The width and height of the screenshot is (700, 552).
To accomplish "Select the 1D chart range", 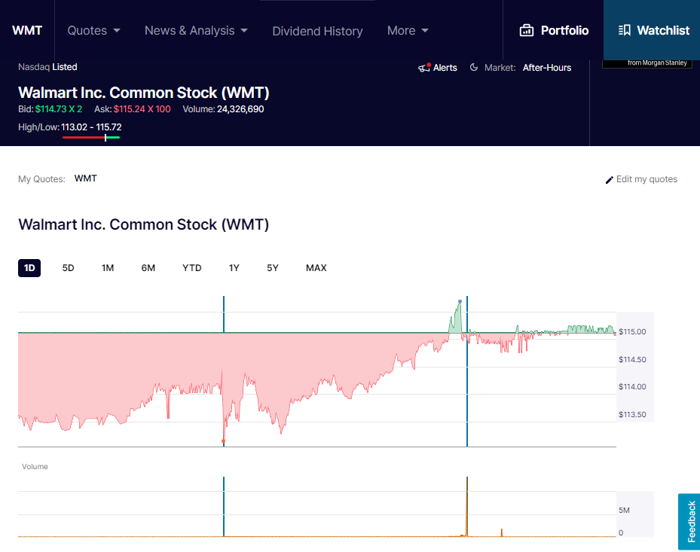I will point(29,267).
